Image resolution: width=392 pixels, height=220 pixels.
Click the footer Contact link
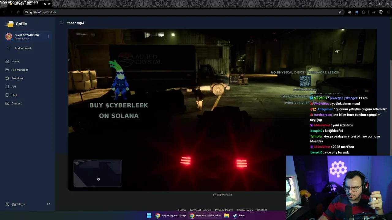pyautogui.click(x=262, y=210)
